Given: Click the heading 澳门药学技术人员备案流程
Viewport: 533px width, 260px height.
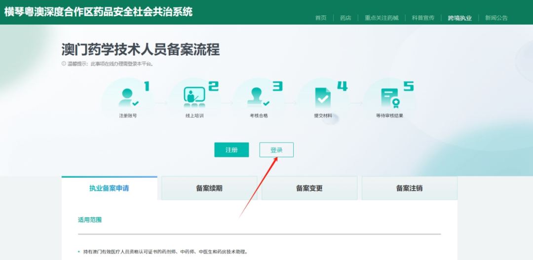Looking at the screenshot, I should [141, 50].
